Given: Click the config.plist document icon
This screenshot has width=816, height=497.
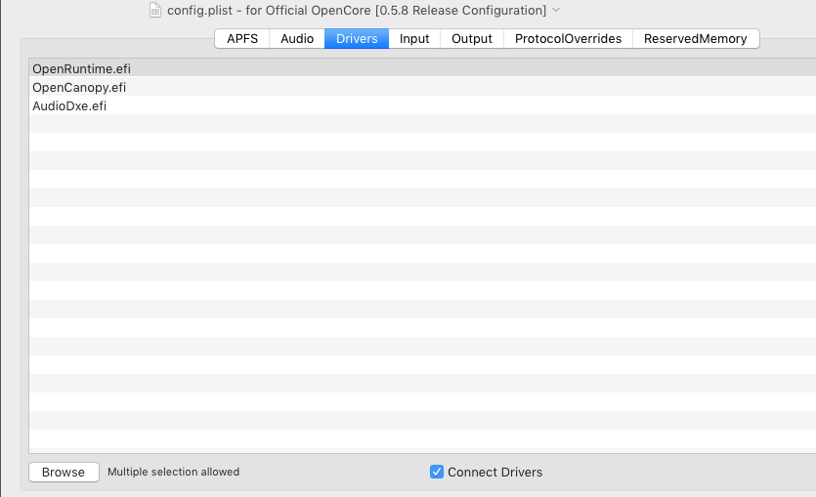Looking at the screenshot, I should tap(155, 10).
